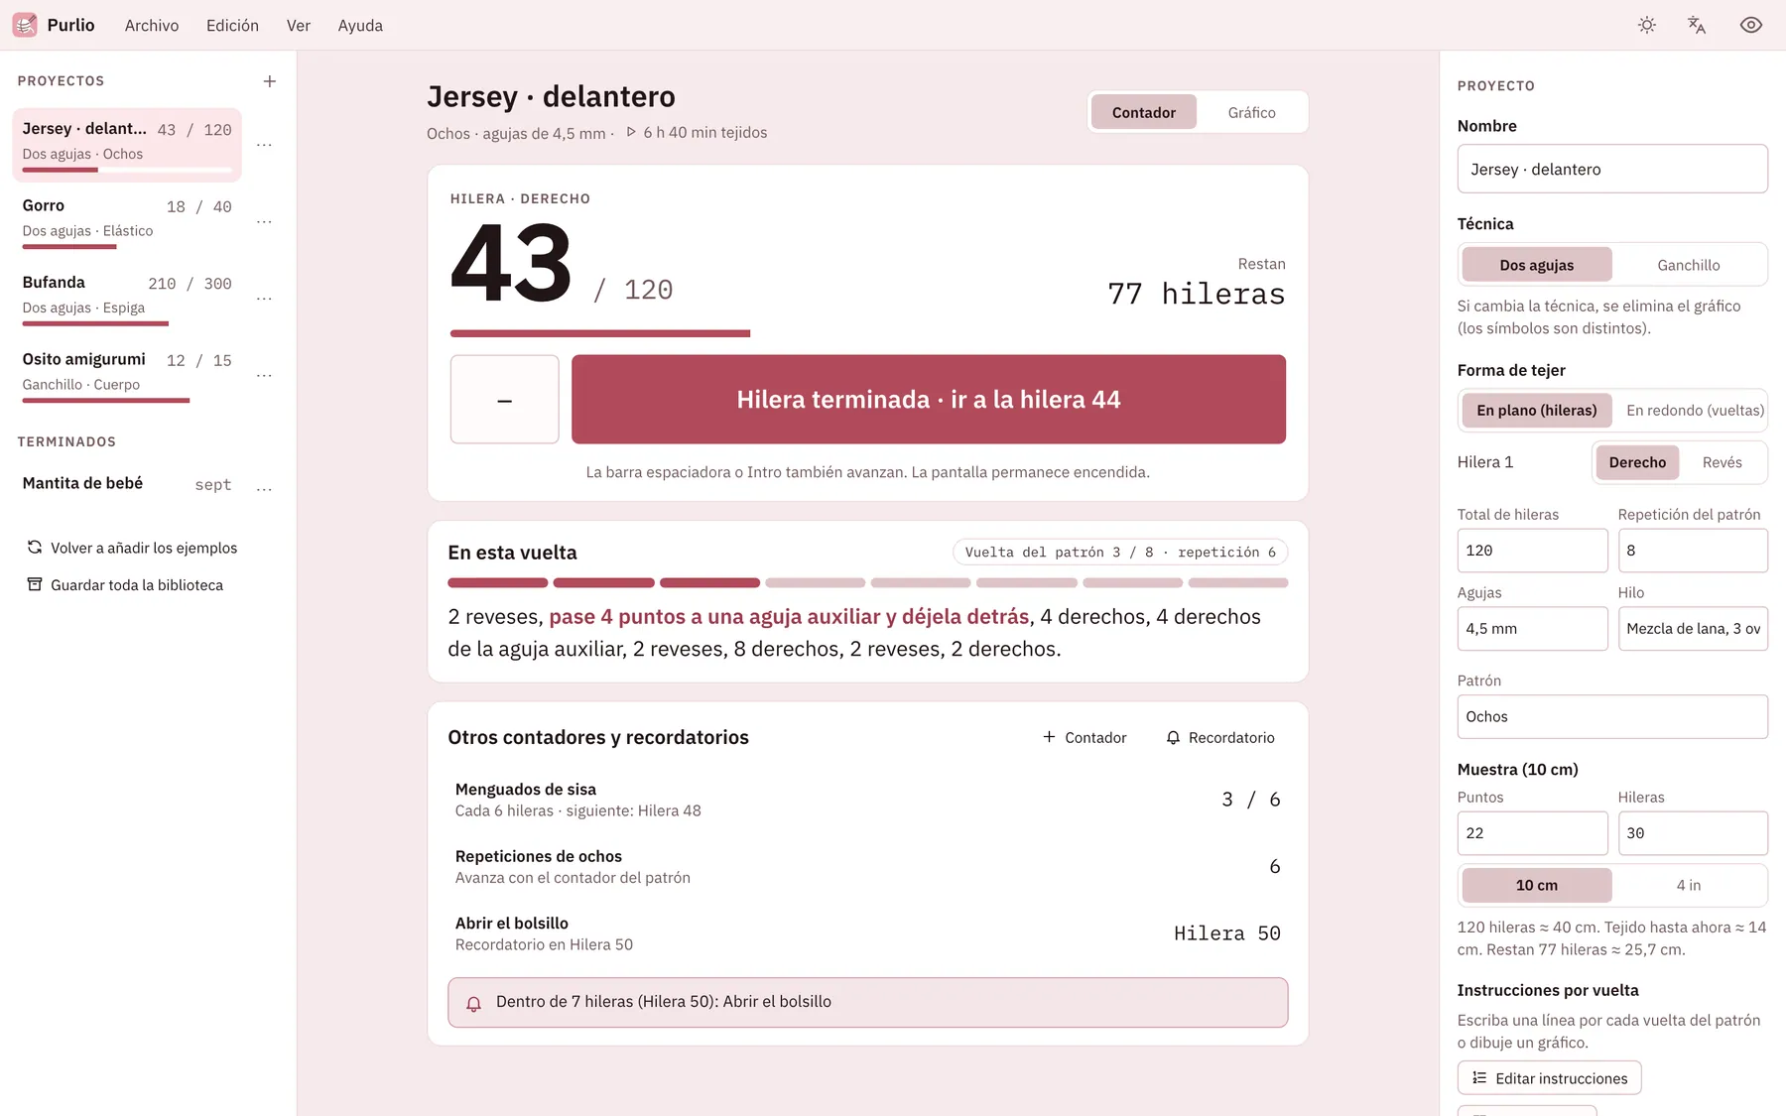Click the Nombre field with Jersey · delantero
Image resolution: width=1786 pixels, height=1116 pixels.
tap(1612, 169)
